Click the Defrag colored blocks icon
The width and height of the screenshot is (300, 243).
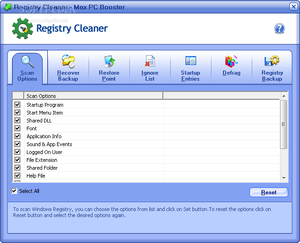(231, 61)
